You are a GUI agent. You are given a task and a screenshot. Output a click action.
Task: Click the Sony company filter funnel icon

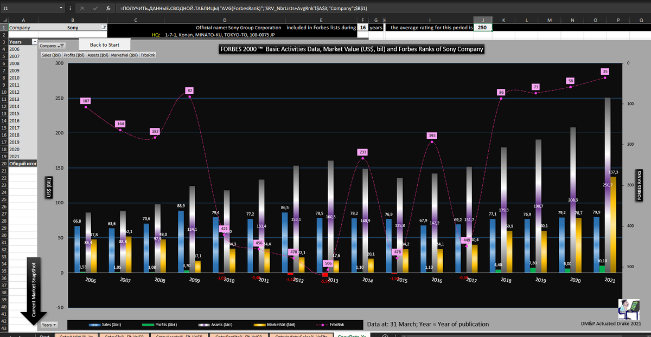pyautogui.click(x=104, y=27)
